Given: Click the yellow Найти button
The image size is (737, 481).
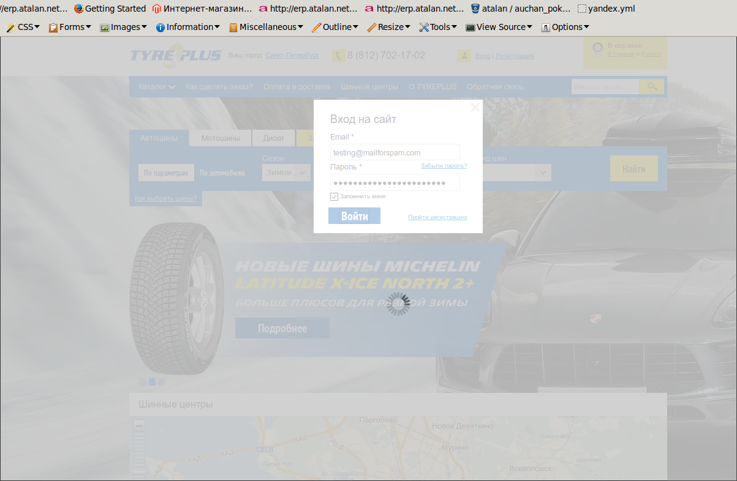Looking at the screenshot, I should click(634, 168).
